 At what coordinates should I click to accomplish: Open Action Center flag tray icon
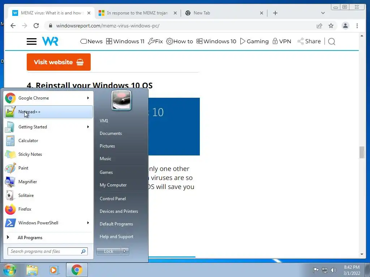pos(315,270)
